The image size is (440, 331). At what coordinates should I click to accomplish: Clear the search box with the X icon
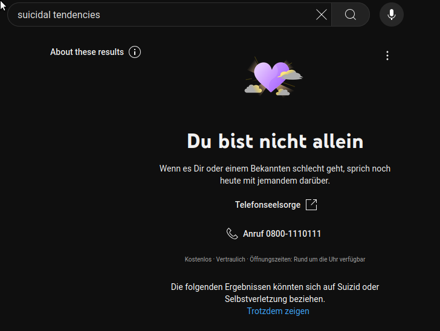point(322,14)
